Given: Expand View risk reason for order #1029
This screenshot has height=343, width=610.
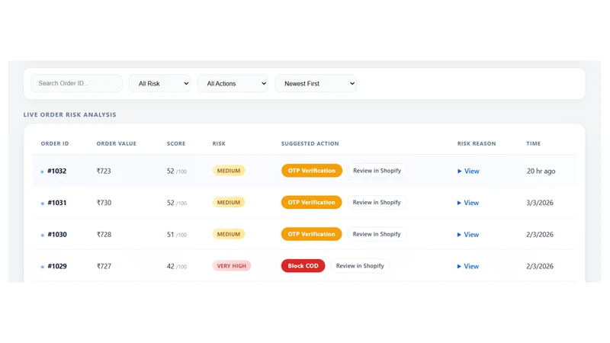Looking at the screenshot, I should click(x=468, y=266).
